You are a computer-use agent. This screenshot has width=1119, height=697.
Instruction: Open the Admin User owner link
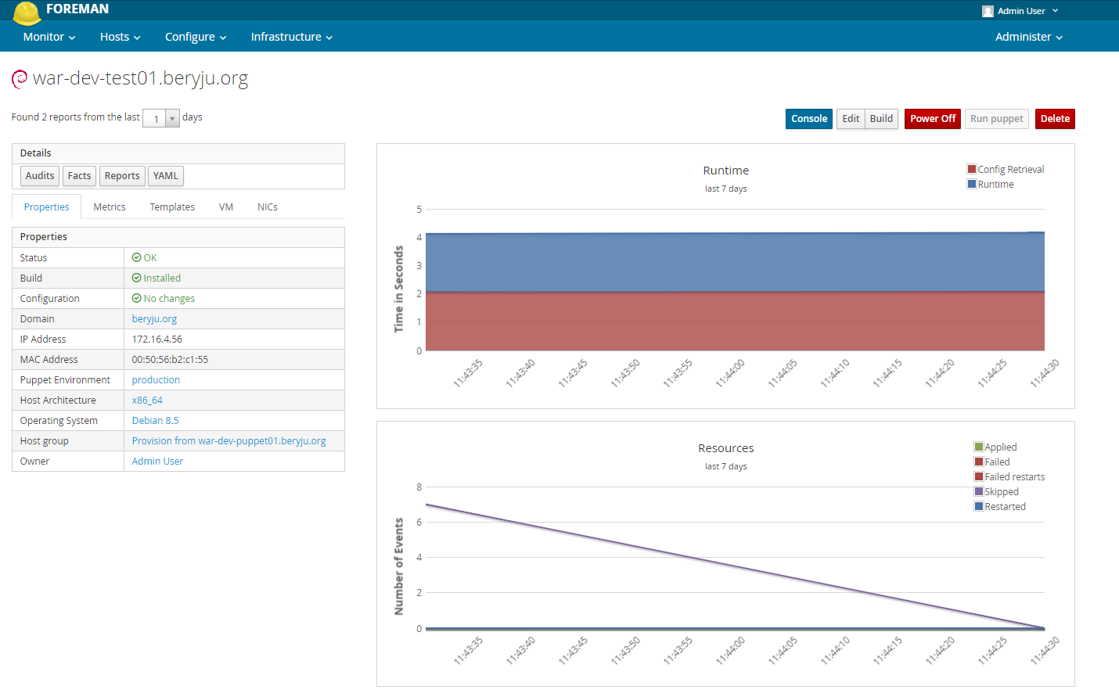157,461
